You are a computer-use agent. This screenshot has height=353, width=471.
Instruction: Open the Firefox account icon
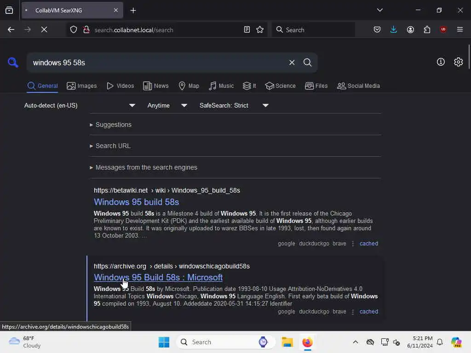tap(410, 29)
